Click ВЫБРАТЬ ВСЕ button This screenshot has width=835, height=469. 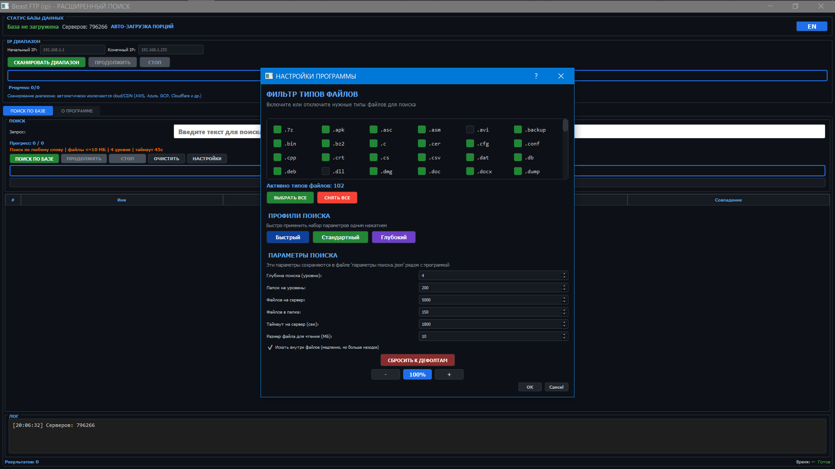pos(290,198)
